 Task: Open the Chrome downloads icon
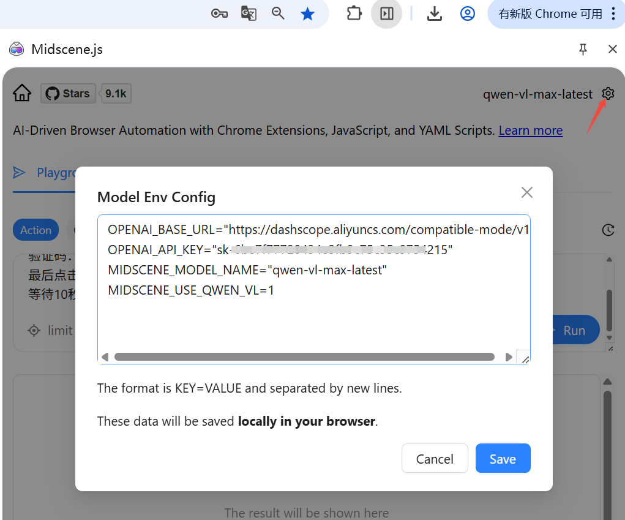pyautogui.click(x=435, y=14)
